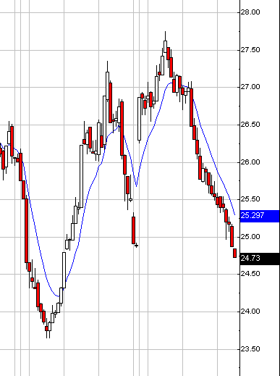Click the isolated red candle below 25.50 gap

click(x=133, y=230)
